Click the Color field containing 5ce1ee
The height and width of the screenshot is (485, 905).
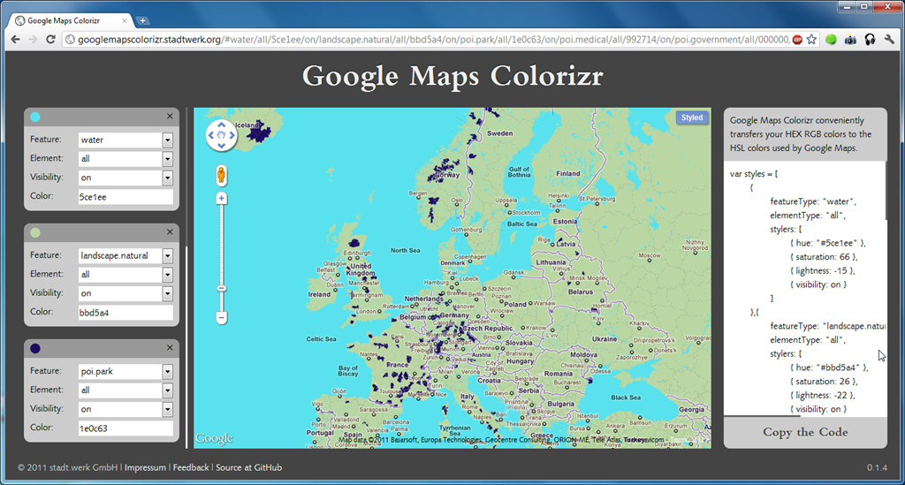tap(125, 197)
